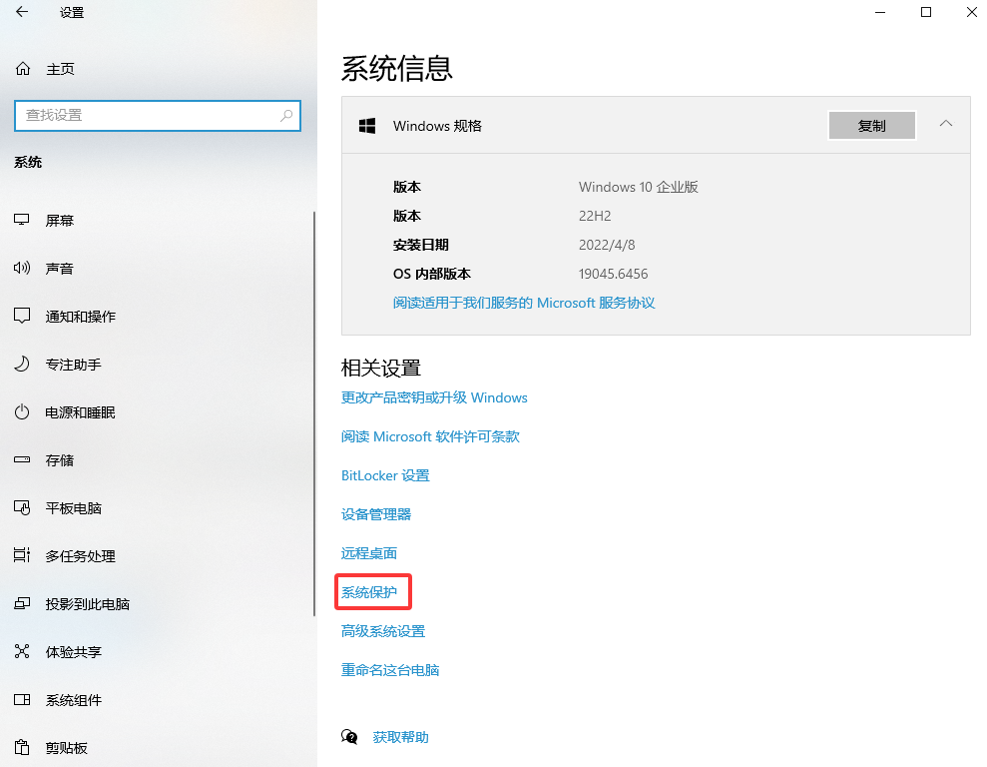This screenshot has width=987, height=767.
Task: Collapse the Windows 规格 section
Action: click(945, 125)
